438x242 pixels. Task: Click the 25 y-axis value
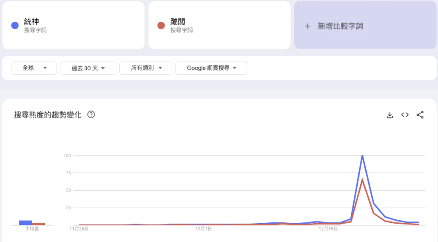point(68,208)
